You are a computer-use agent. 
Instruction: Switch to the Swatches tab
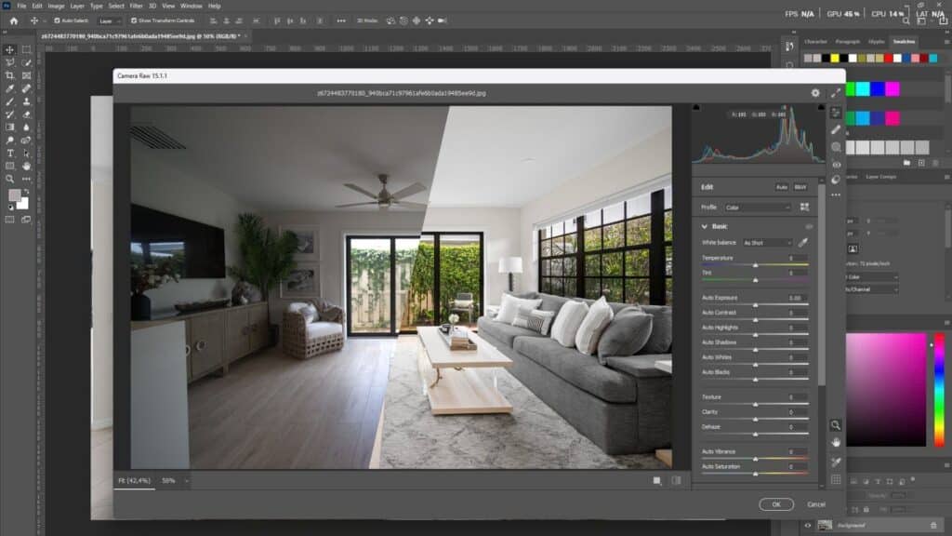point(903,41)
